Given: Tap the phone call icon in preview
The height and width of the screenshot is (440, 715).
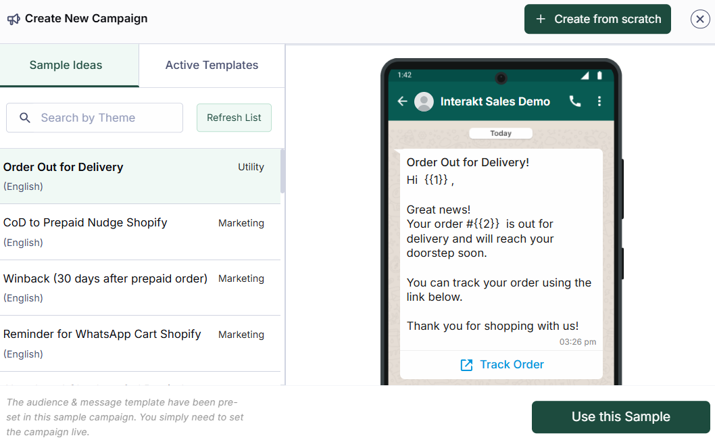Looking at the screenshot, I should [576, 101].
